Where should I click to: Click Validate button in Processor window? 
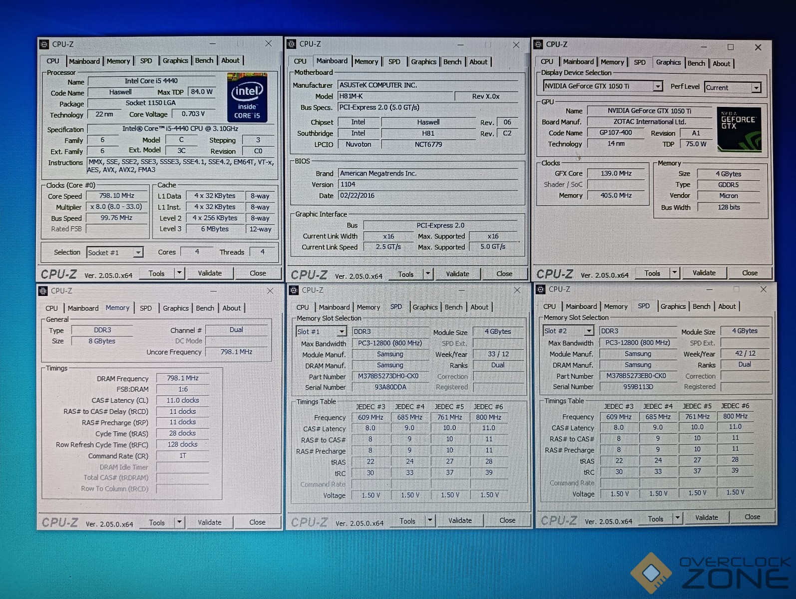pos(210,273)
